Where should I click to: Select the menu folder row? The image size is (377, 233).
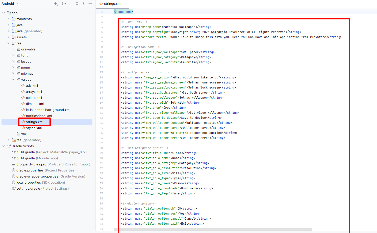point(47,67)
